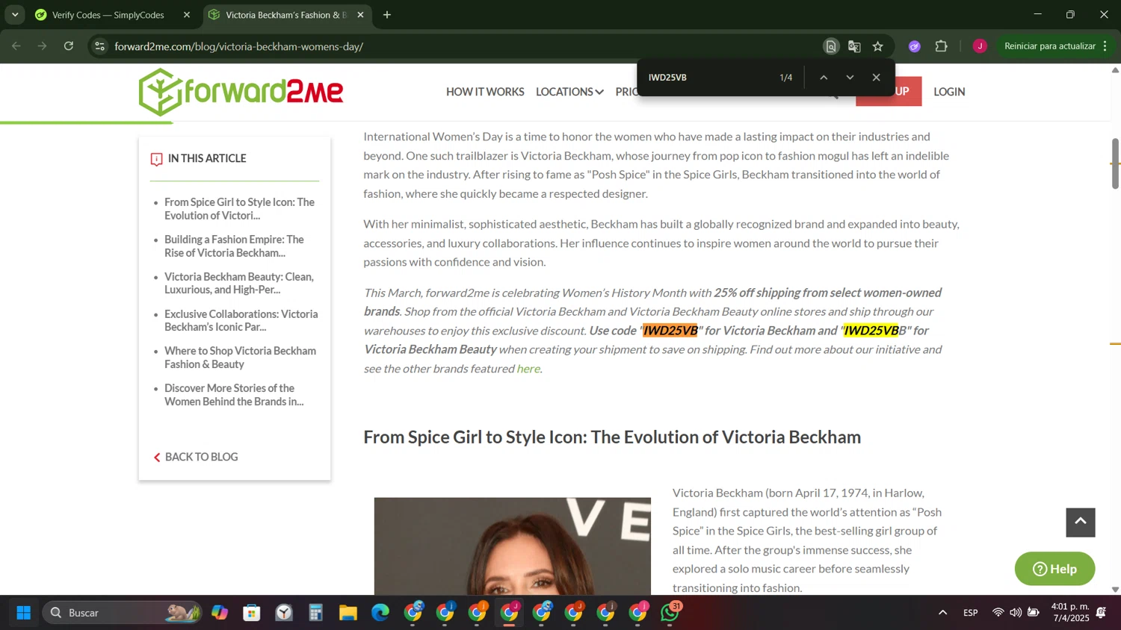Image resolution: width=1121 pixels, height=630 pixels.
Task: Jump to Victoria Beckham Beauty section link
Action: click(239, 283)
